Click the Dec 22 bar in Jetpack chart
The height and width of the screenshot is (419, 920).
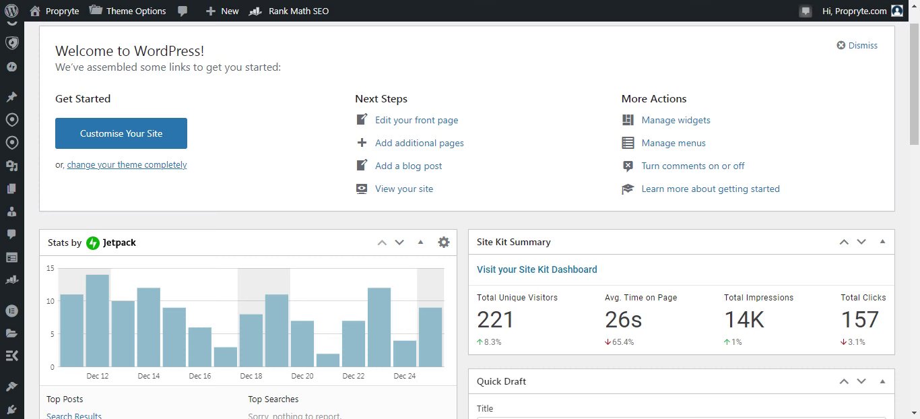point(354,344)
